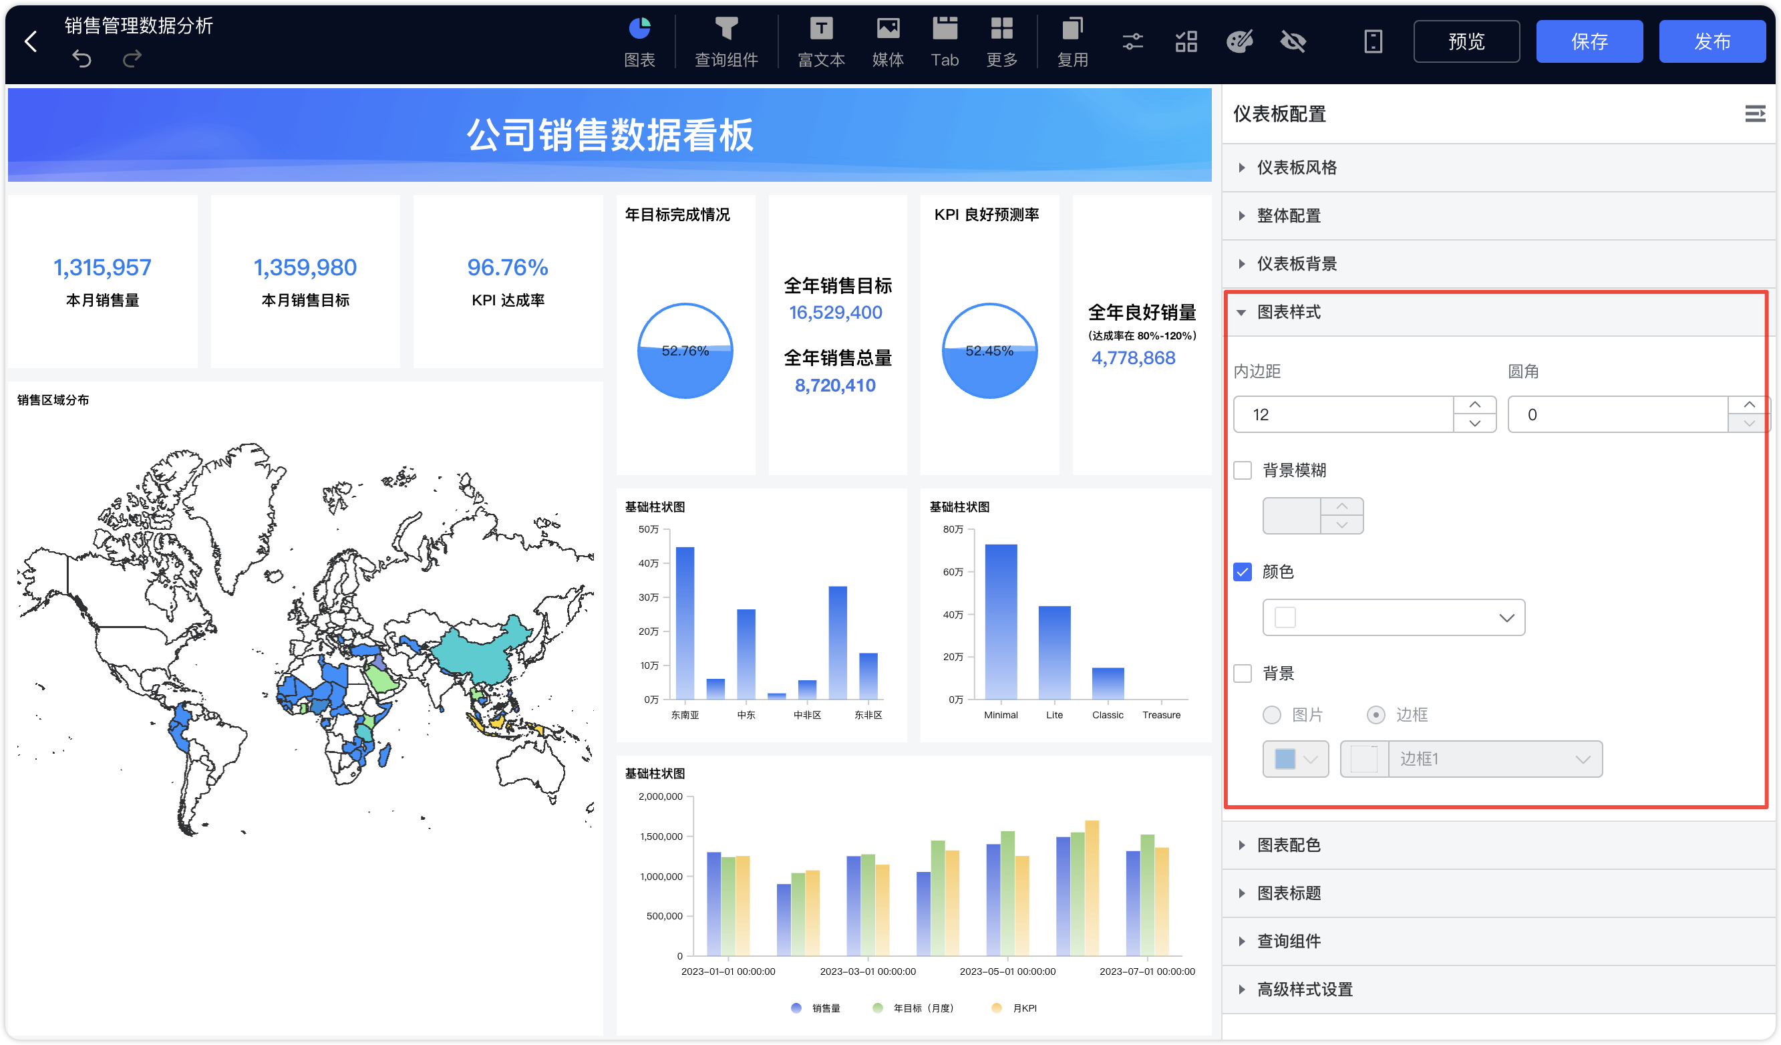This screenshot has height=1045, width=1781.
Task: Increase the 圆角 corner radius value
Action: (1749, 405)
